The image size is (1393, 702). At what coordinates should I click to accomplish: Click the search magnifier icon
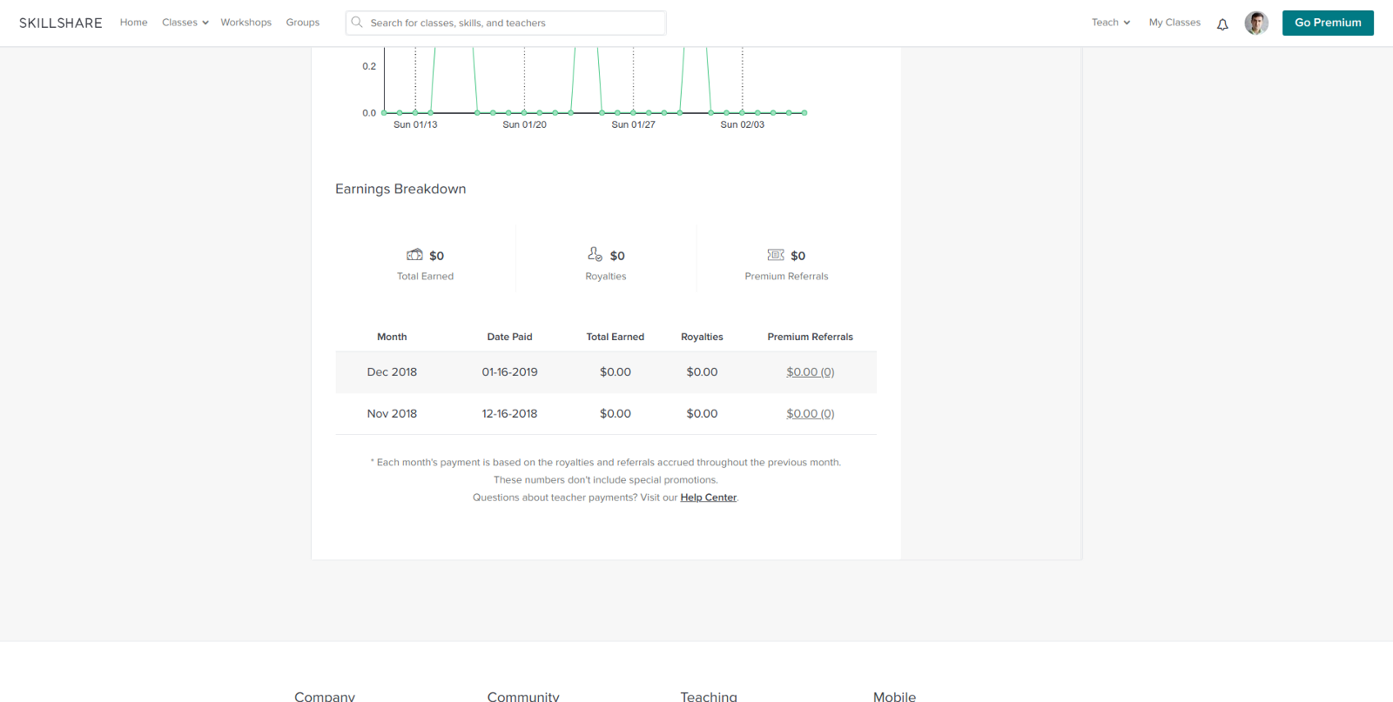point(357,23)
